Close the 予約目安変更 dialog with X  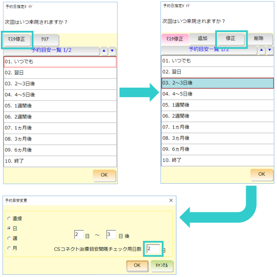click(170, 200)
